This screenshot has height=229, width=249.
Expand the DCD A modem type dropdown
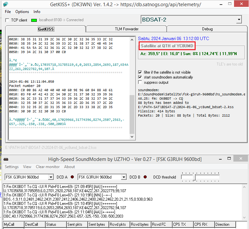pyautogui.click(x=51, y=177)
